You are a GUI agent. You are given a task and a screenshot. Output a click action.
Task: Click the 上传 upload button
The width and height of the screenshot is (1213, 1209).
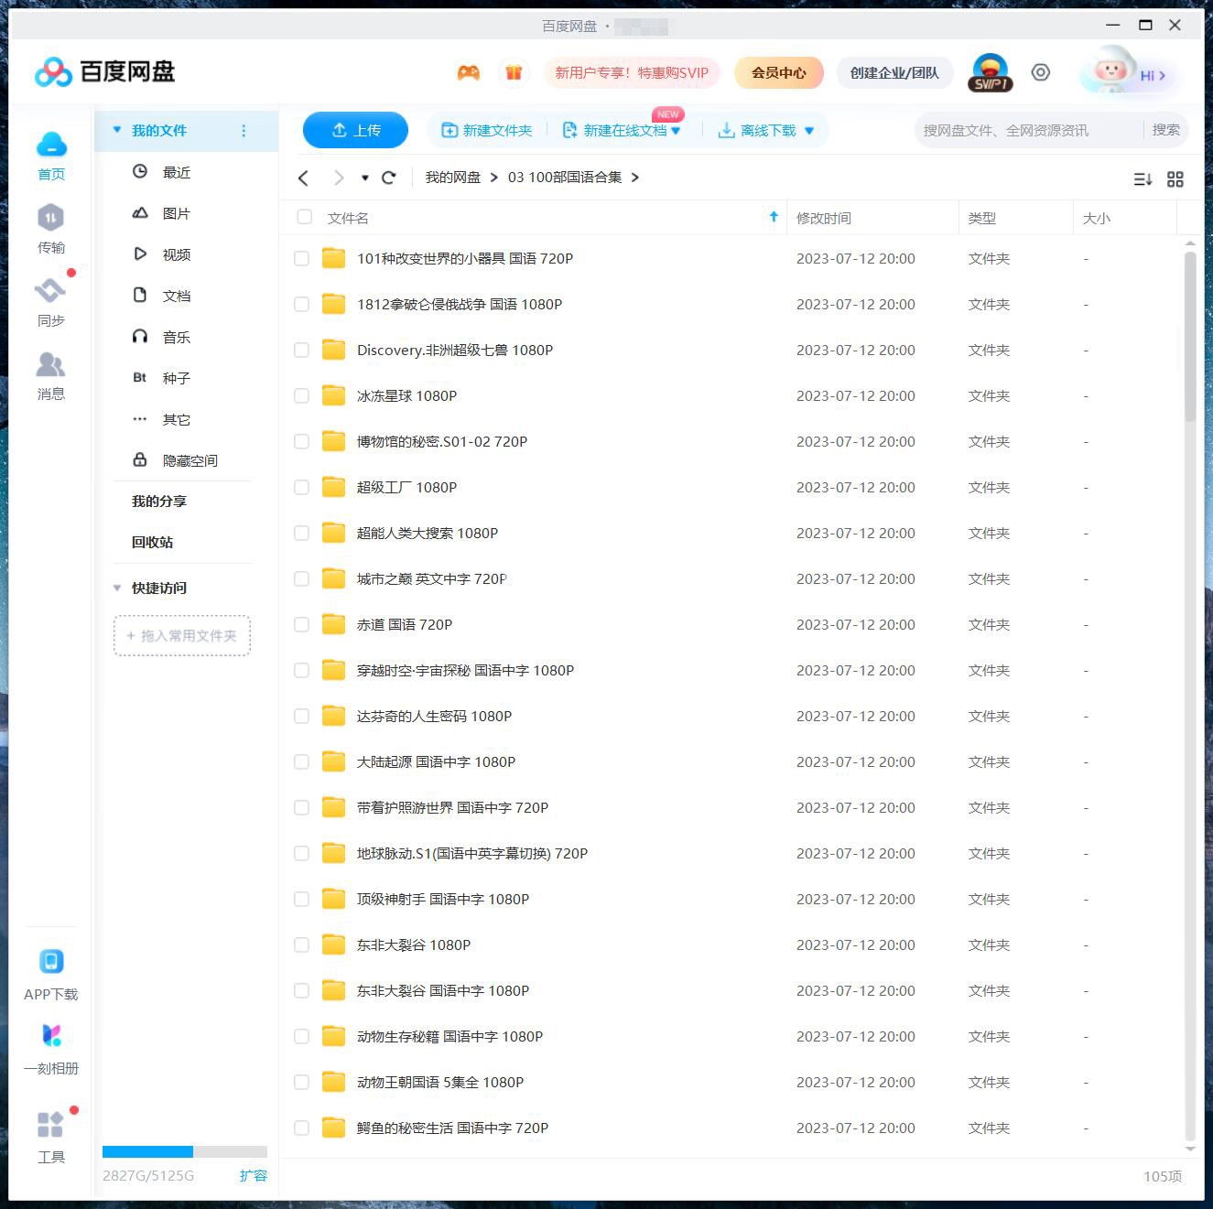click(355, 130)
